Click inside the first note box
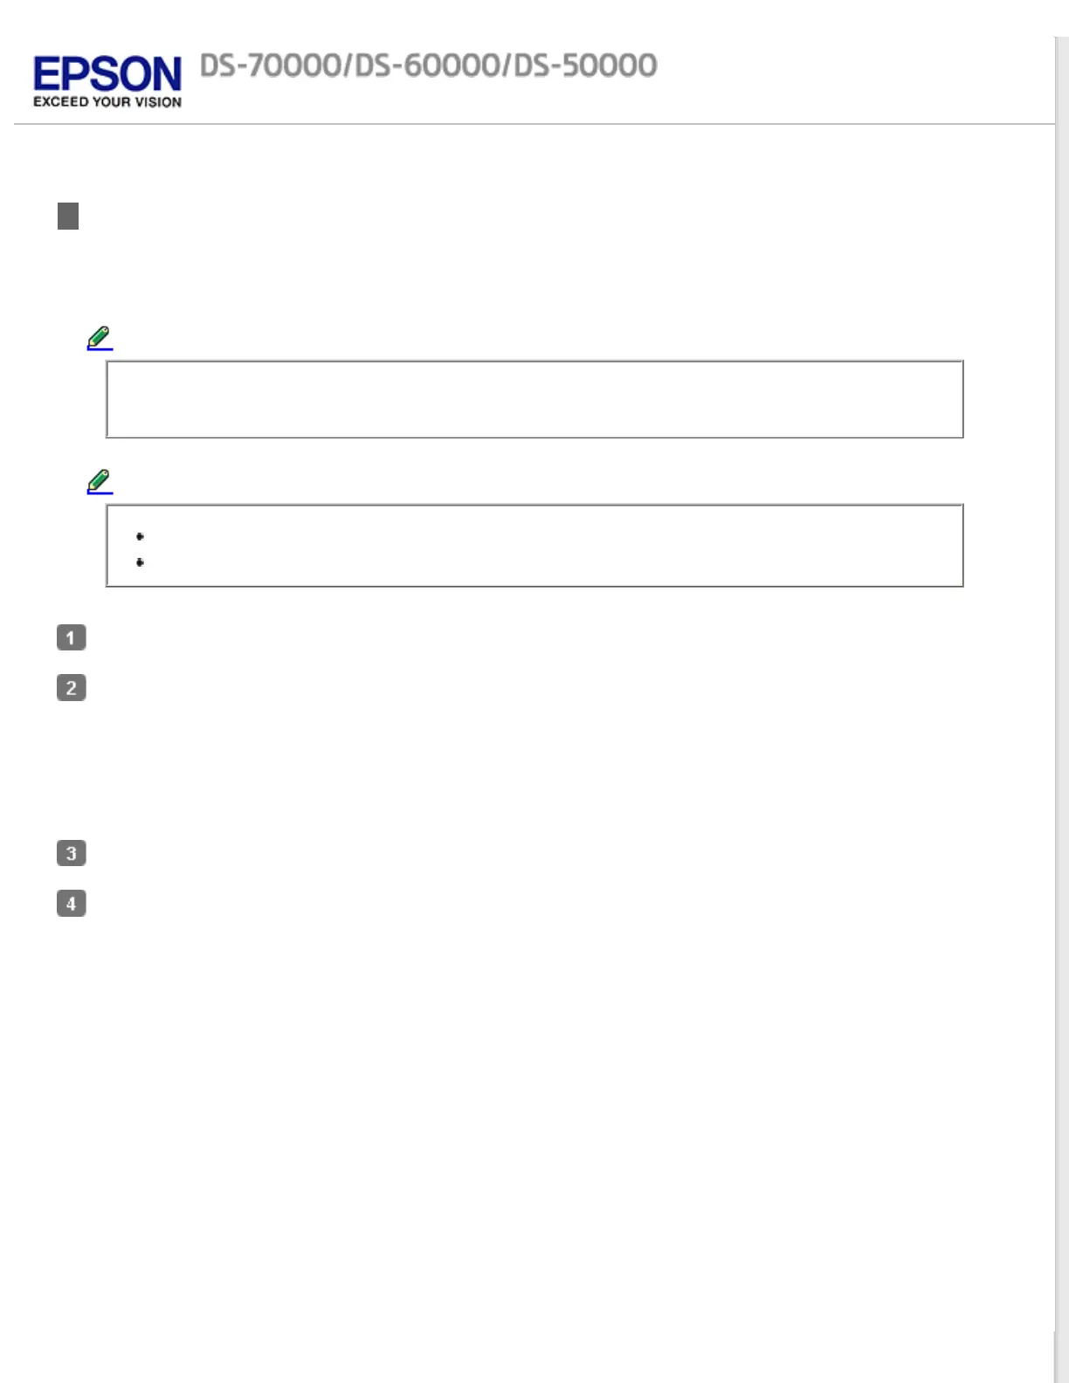 (534, 399)
